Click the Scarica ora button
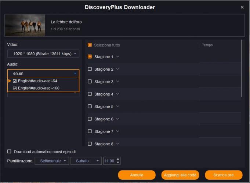The width and height of the screenshot is (250, 183). 224,175
